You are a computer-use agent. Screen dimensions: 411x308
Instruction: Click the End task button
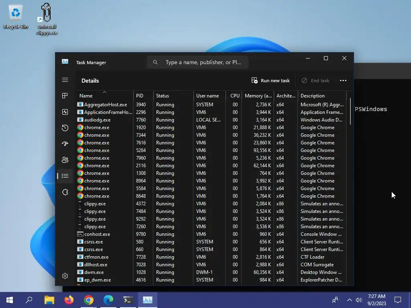(x=315, y=80)
